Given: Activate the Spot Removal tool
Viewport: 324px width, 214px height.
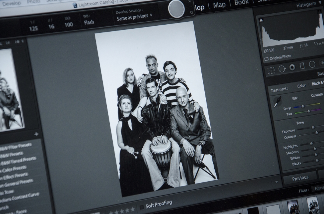Looking at the screenshot, I should pyautogui.click(x=282, y=68).
